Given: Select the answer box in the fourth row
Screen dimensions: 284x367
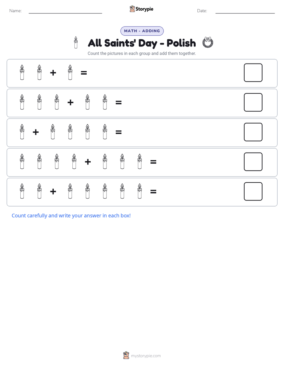Looking at the screenshot, I should tap(253, 162).
